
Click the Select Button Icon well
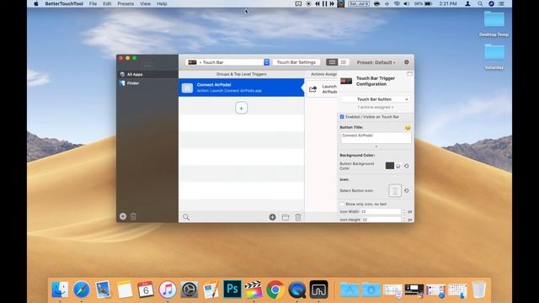pos(395,191)
